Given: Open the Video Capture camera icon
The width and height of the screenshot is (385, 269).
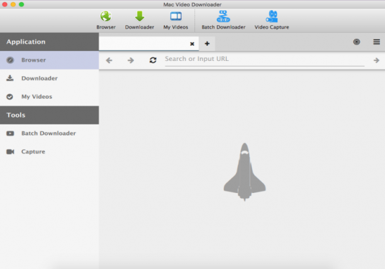Looking at the screenshot, I should pos(272,16).
